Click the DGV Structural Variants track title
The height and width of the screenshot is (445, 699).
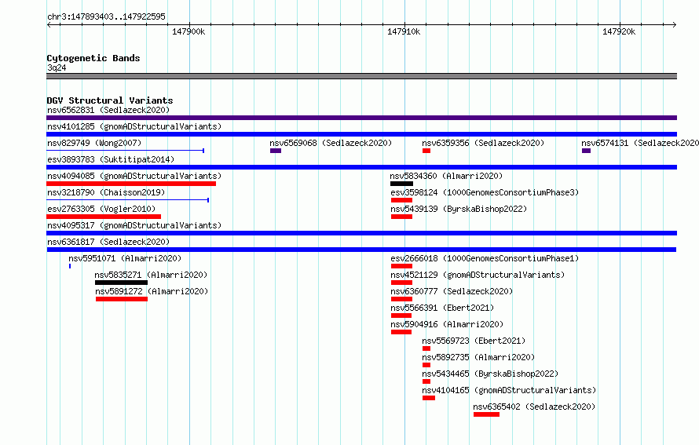(110, 100)
